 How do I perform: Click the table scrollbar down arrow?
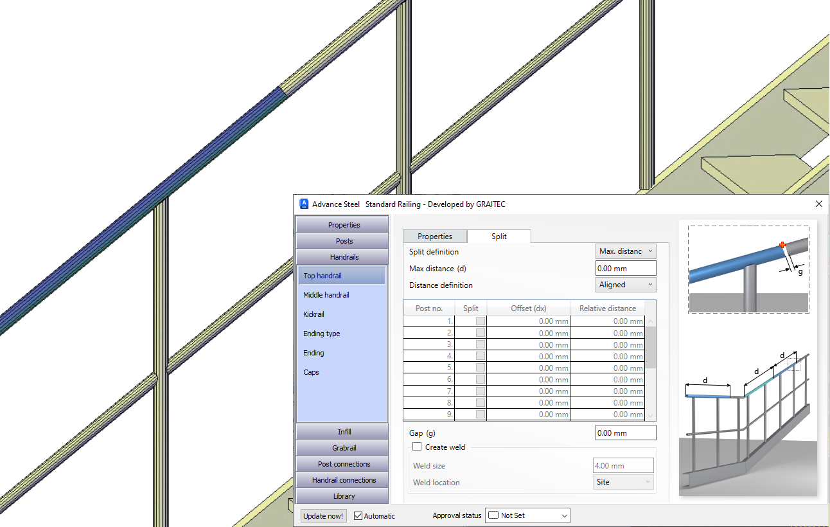(650, 416)
